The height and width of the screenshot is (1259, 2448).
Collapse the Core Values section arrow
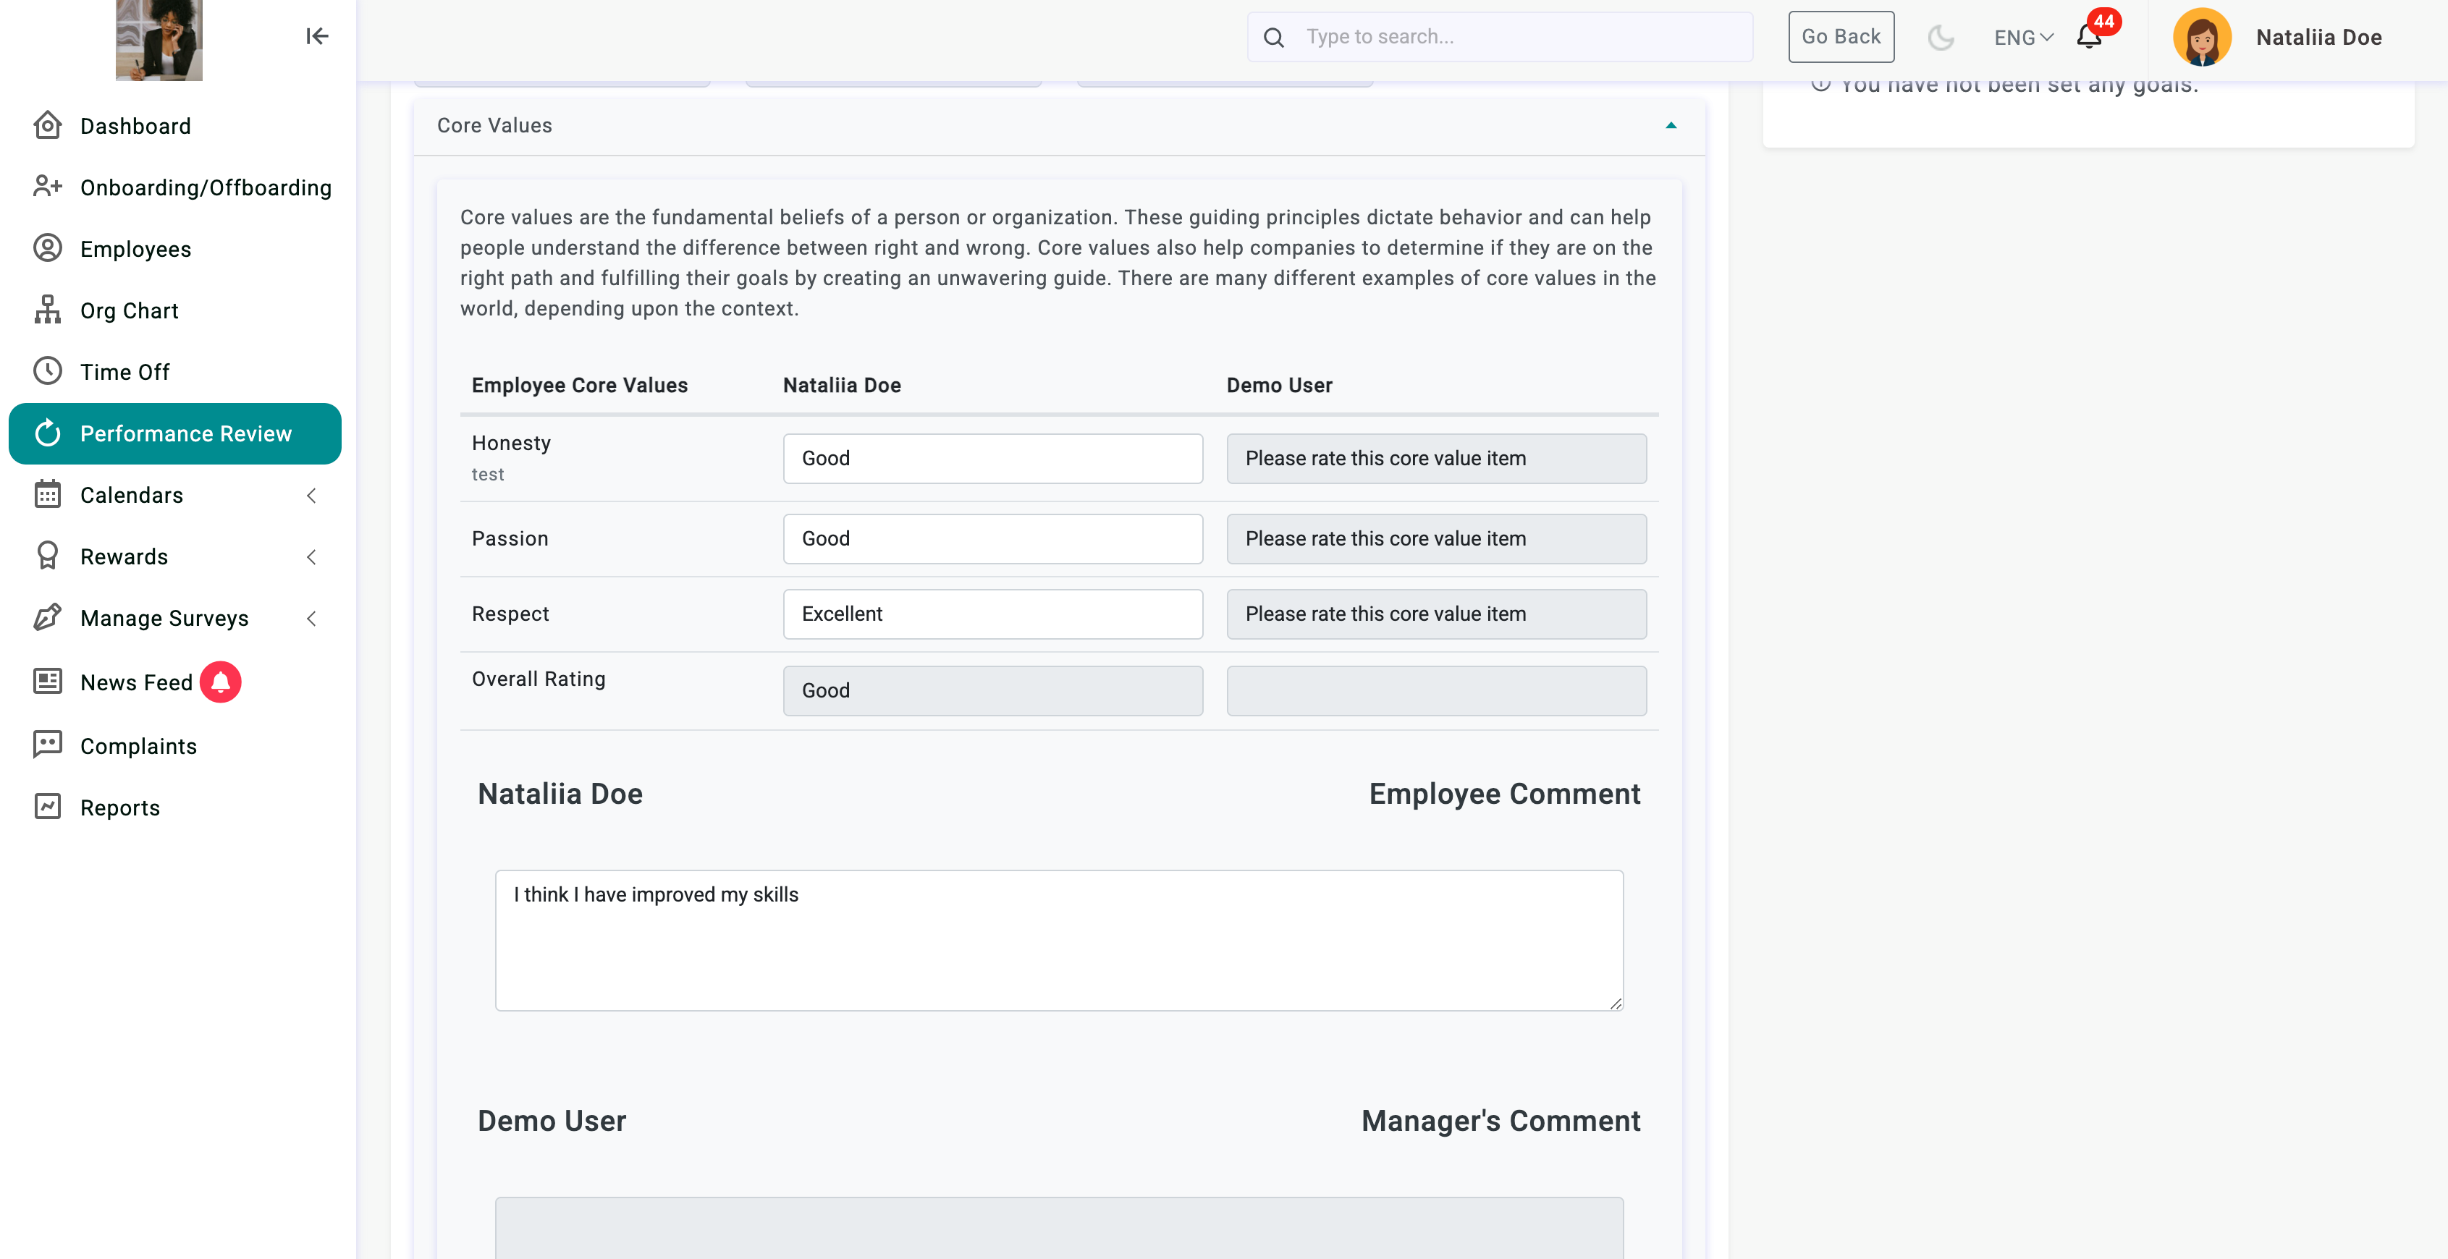coord(1671,125)
